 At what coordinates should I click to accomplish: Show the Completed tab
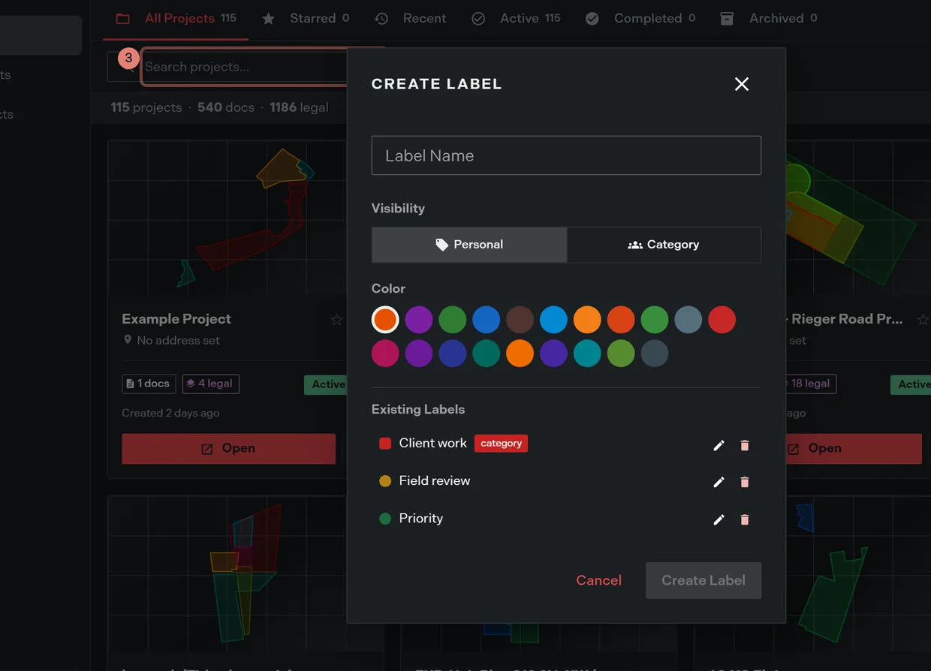pyautogui.click(x=640, y=19)
